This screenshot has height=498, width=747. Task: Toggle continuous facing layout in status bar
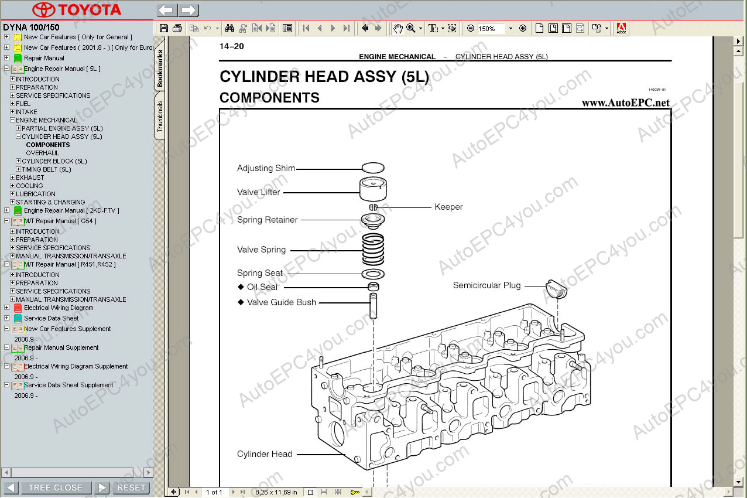340,492
